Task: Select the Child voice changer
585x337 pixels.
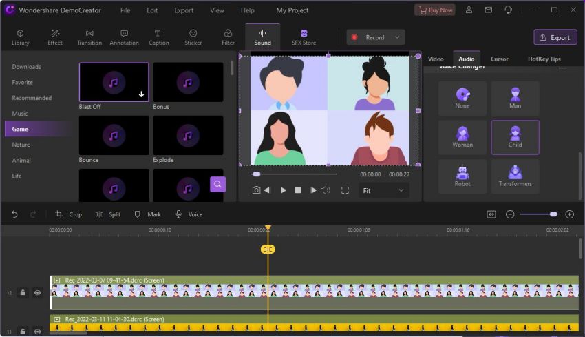Action: click(515, 137)
